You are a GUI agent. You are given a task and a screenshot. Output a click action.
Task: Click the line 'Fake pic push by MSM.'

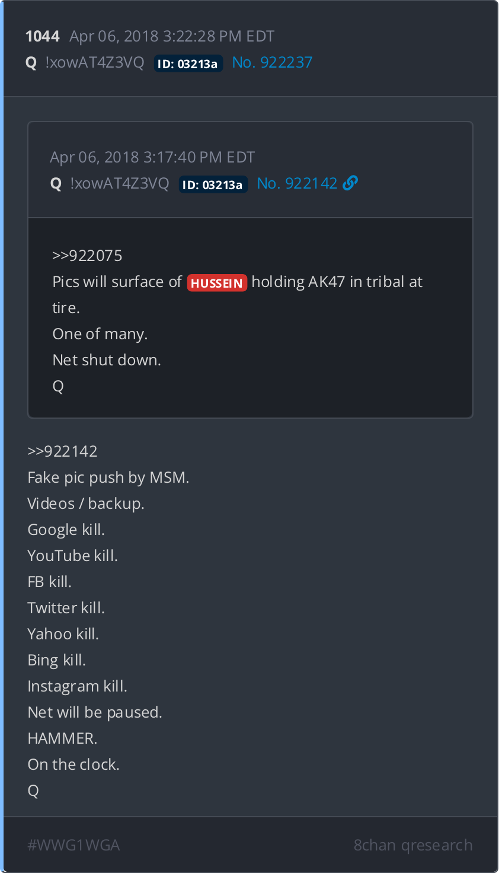(108, 477)
